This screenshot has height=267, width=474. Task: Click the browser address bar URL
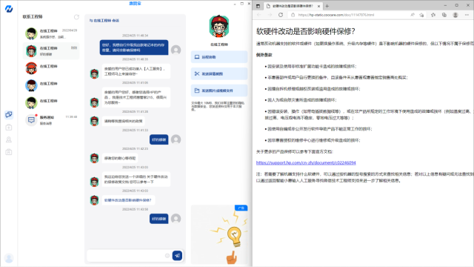[x=336, y=15]
